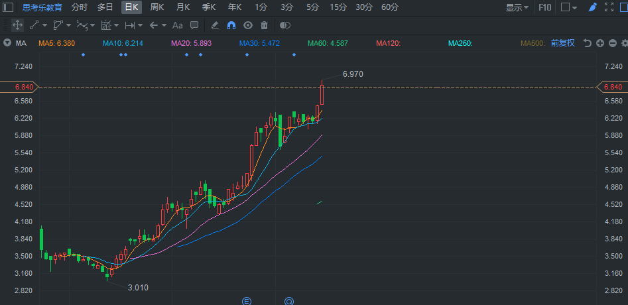Click the MA5: 6.380 indicator value
This screenshot has height=305, width=628.
tap(56, 43)
